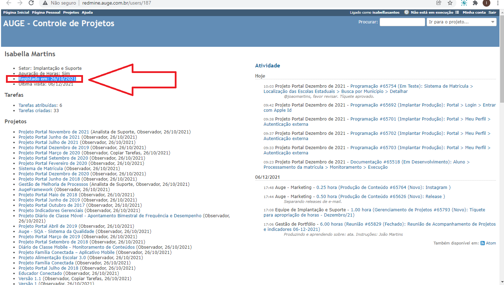Click the page vertical scrollbar

point(502,140)
